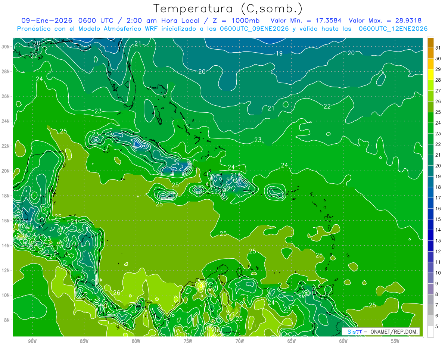This screenshot has height=346, width=448.
Task: Click the "26" contour label on the map
Action: (x=116, y=293)
